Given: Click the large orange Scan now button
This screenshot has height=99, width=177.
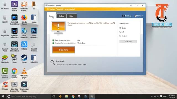Looking at the screenshot, I should [x=64, y=50].
